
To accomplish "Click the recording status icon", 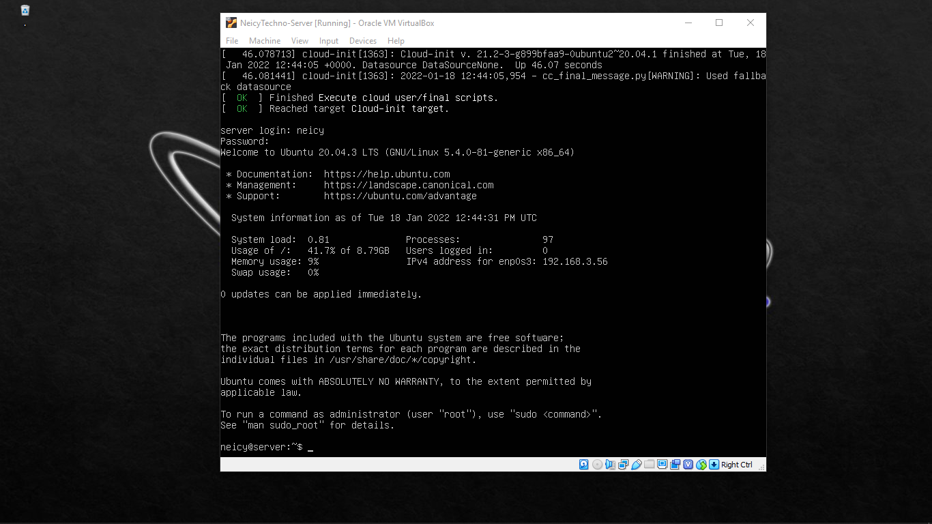I will tap(675, 465).
